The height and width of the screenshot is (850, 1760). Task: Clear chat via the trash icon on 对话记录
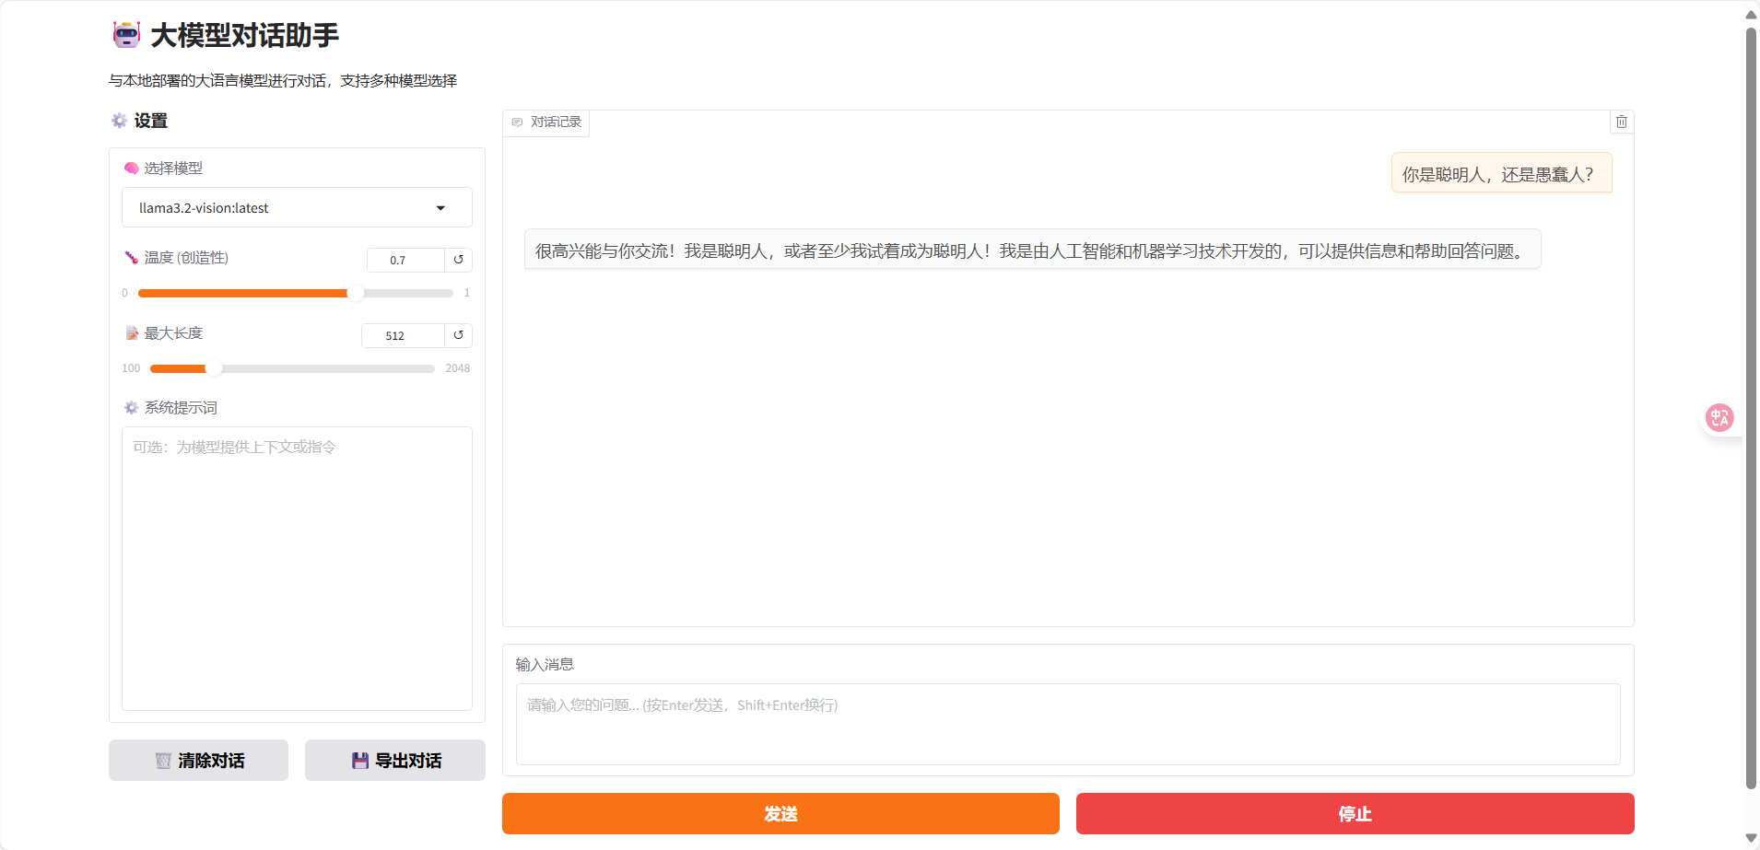pos(1622,122)
